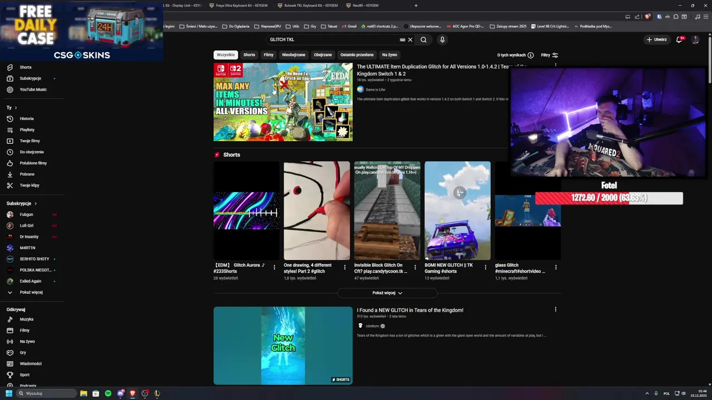The height and width of the screenshot is (400, 712).
Task: Select the Shorts filter chip
Action: coord(249,55)
